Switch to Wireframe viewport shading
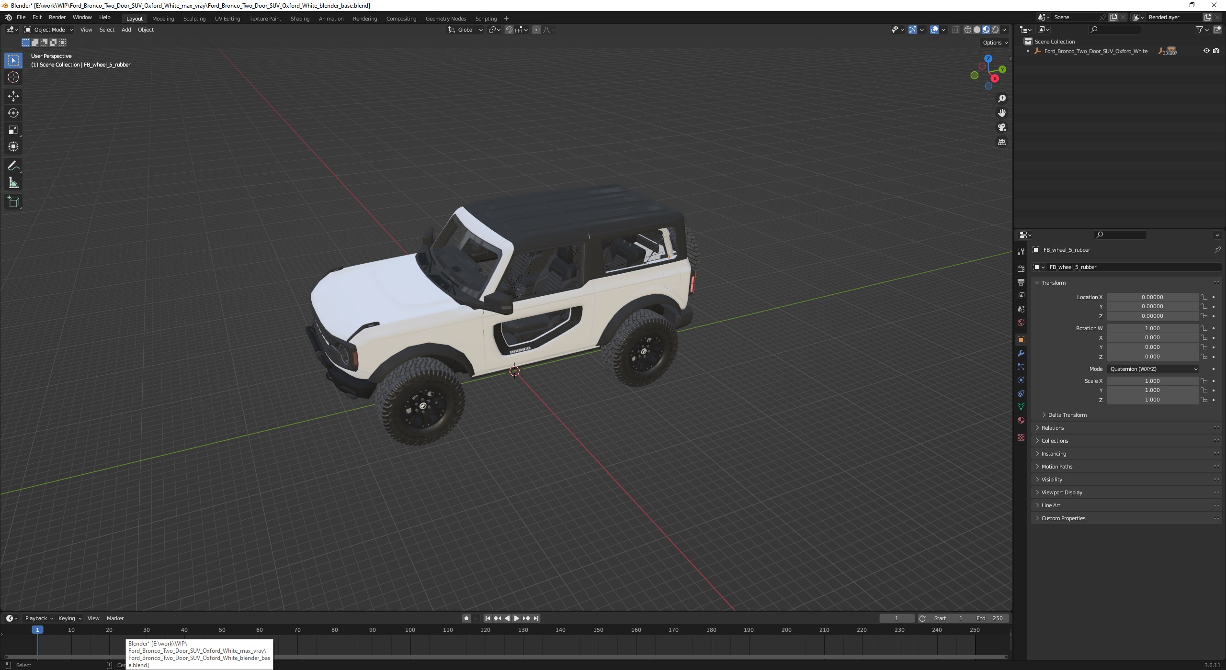1226x670 pixels. [x=968, y=30]
